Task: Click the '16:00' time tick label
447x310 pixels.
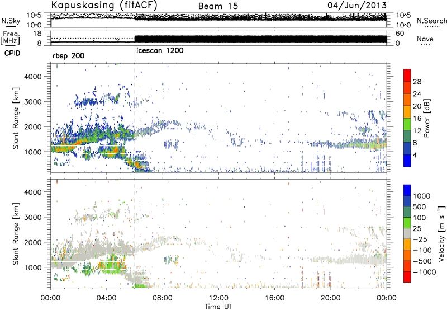Action: (274, 298)
